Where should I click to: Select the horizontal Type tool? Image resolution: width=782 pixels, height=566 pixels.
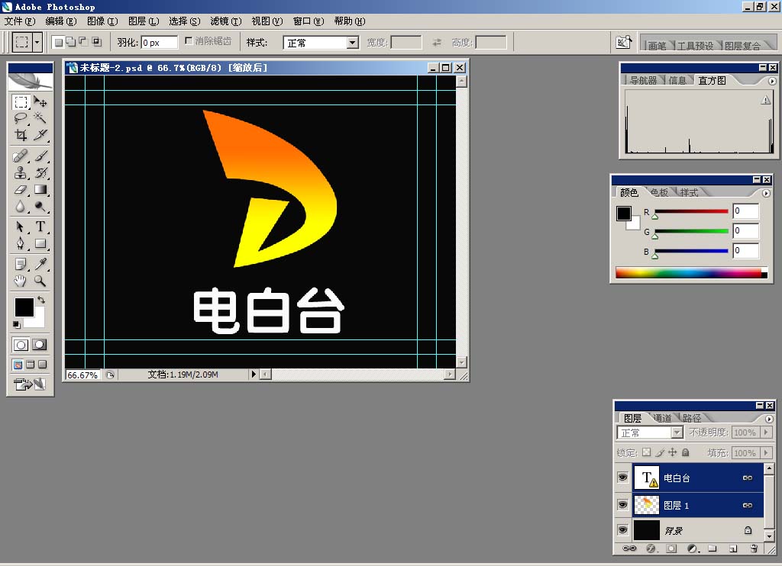(40, 227)
